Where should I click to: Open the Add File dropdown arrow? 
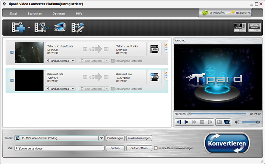pyautogui.click(x=29, y=27)
